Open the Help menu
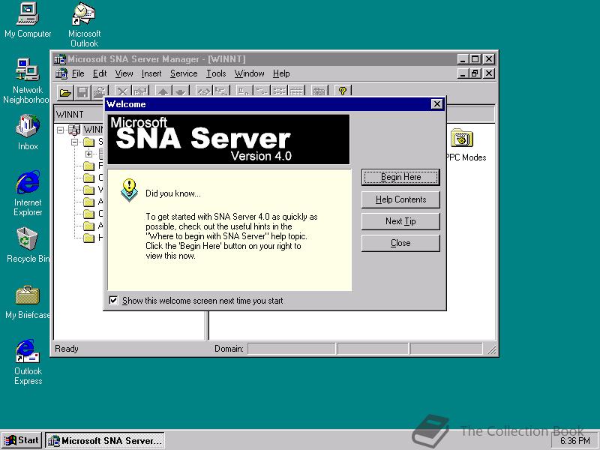This screenshot has height=450, width=600. point(281,73)
